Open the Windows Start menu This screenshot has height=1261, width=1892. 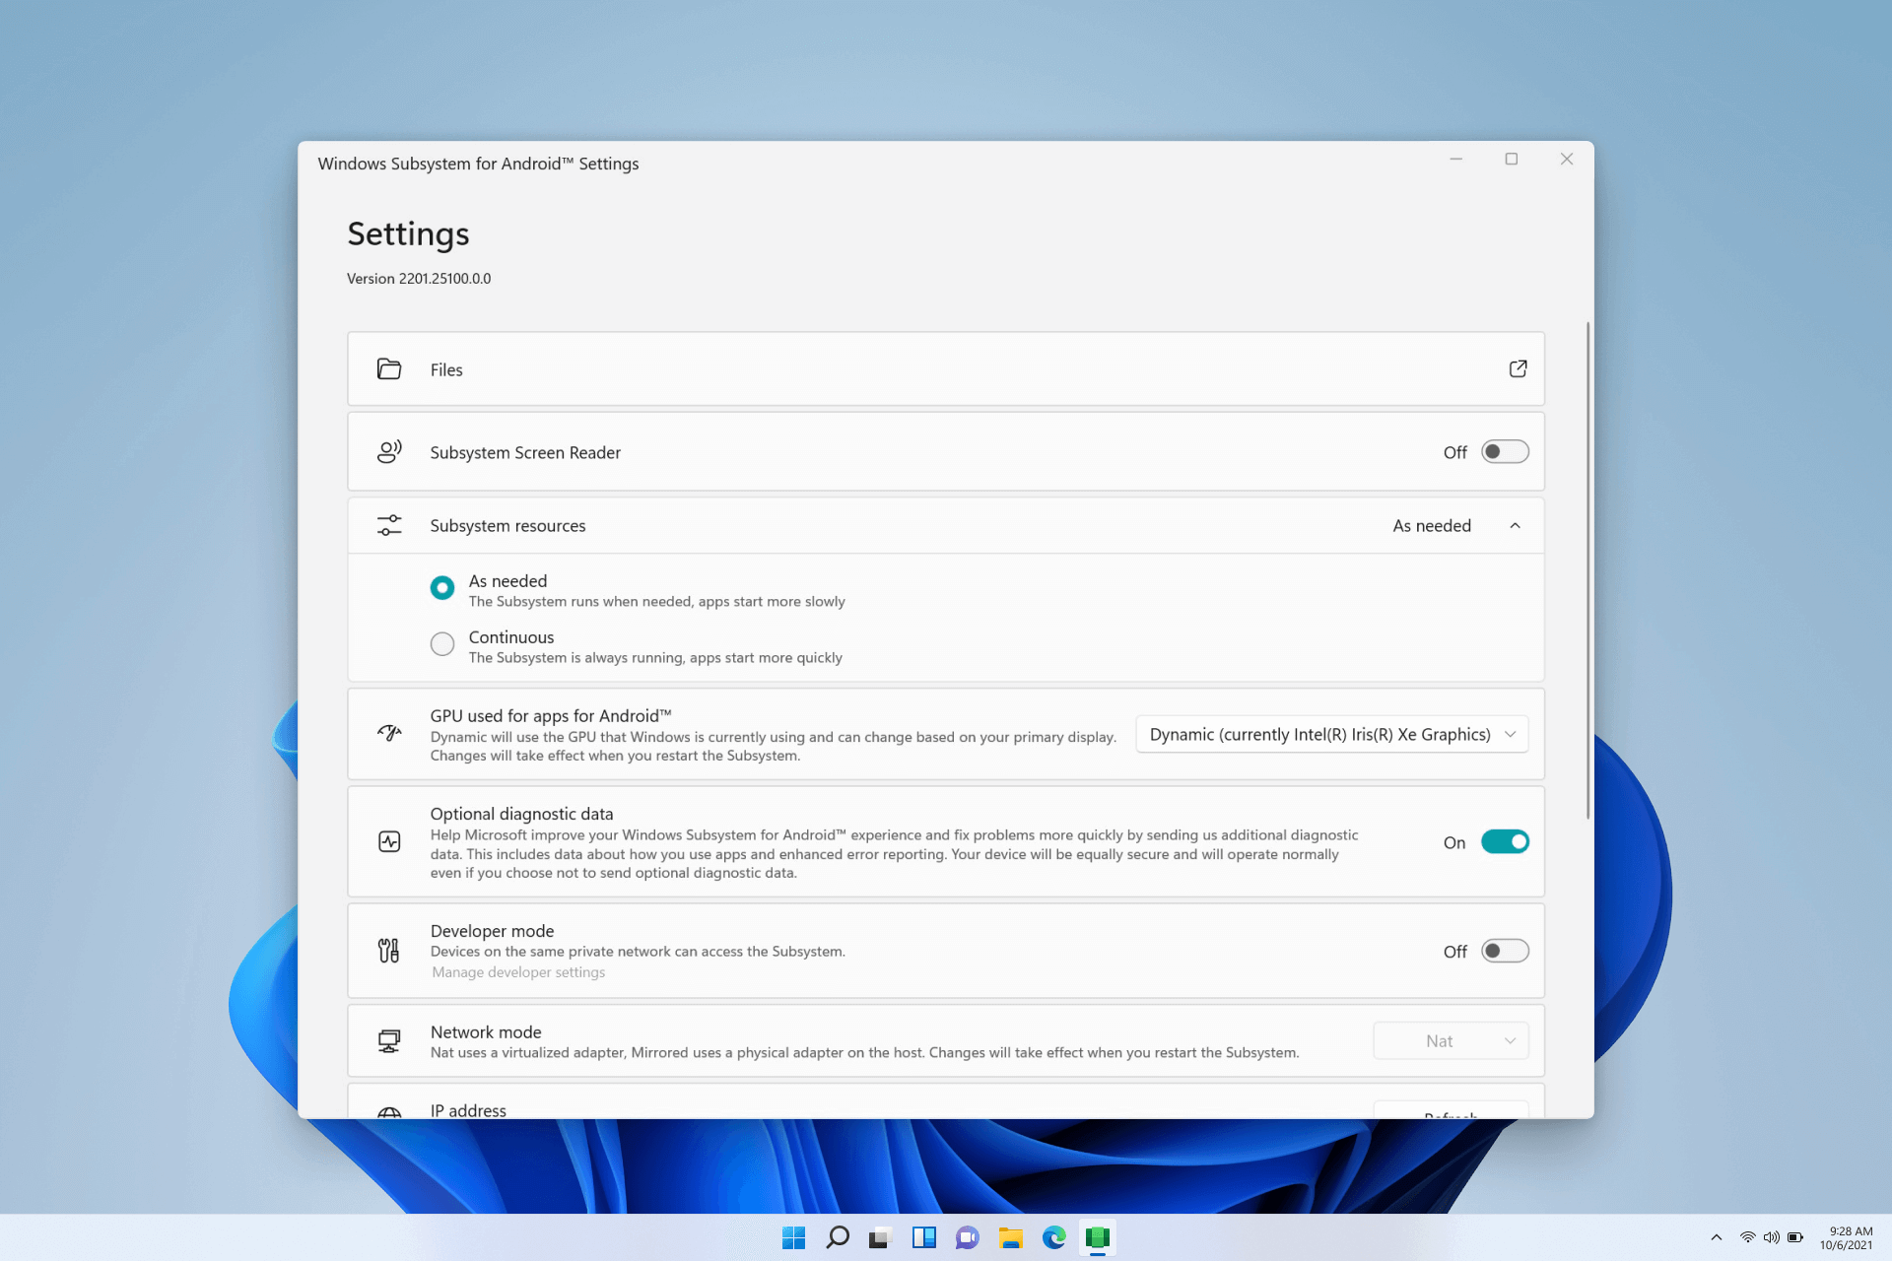(793, 1237)
